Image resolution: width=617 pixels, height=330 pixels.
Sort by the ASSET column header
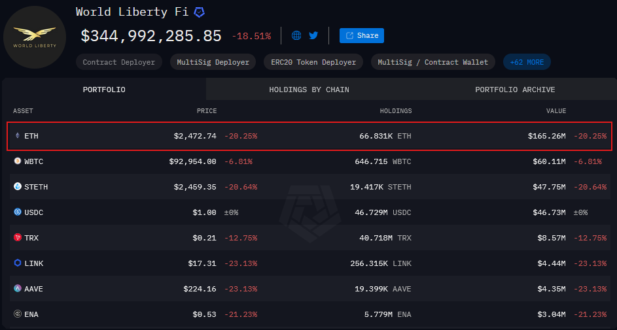(23, 111)
